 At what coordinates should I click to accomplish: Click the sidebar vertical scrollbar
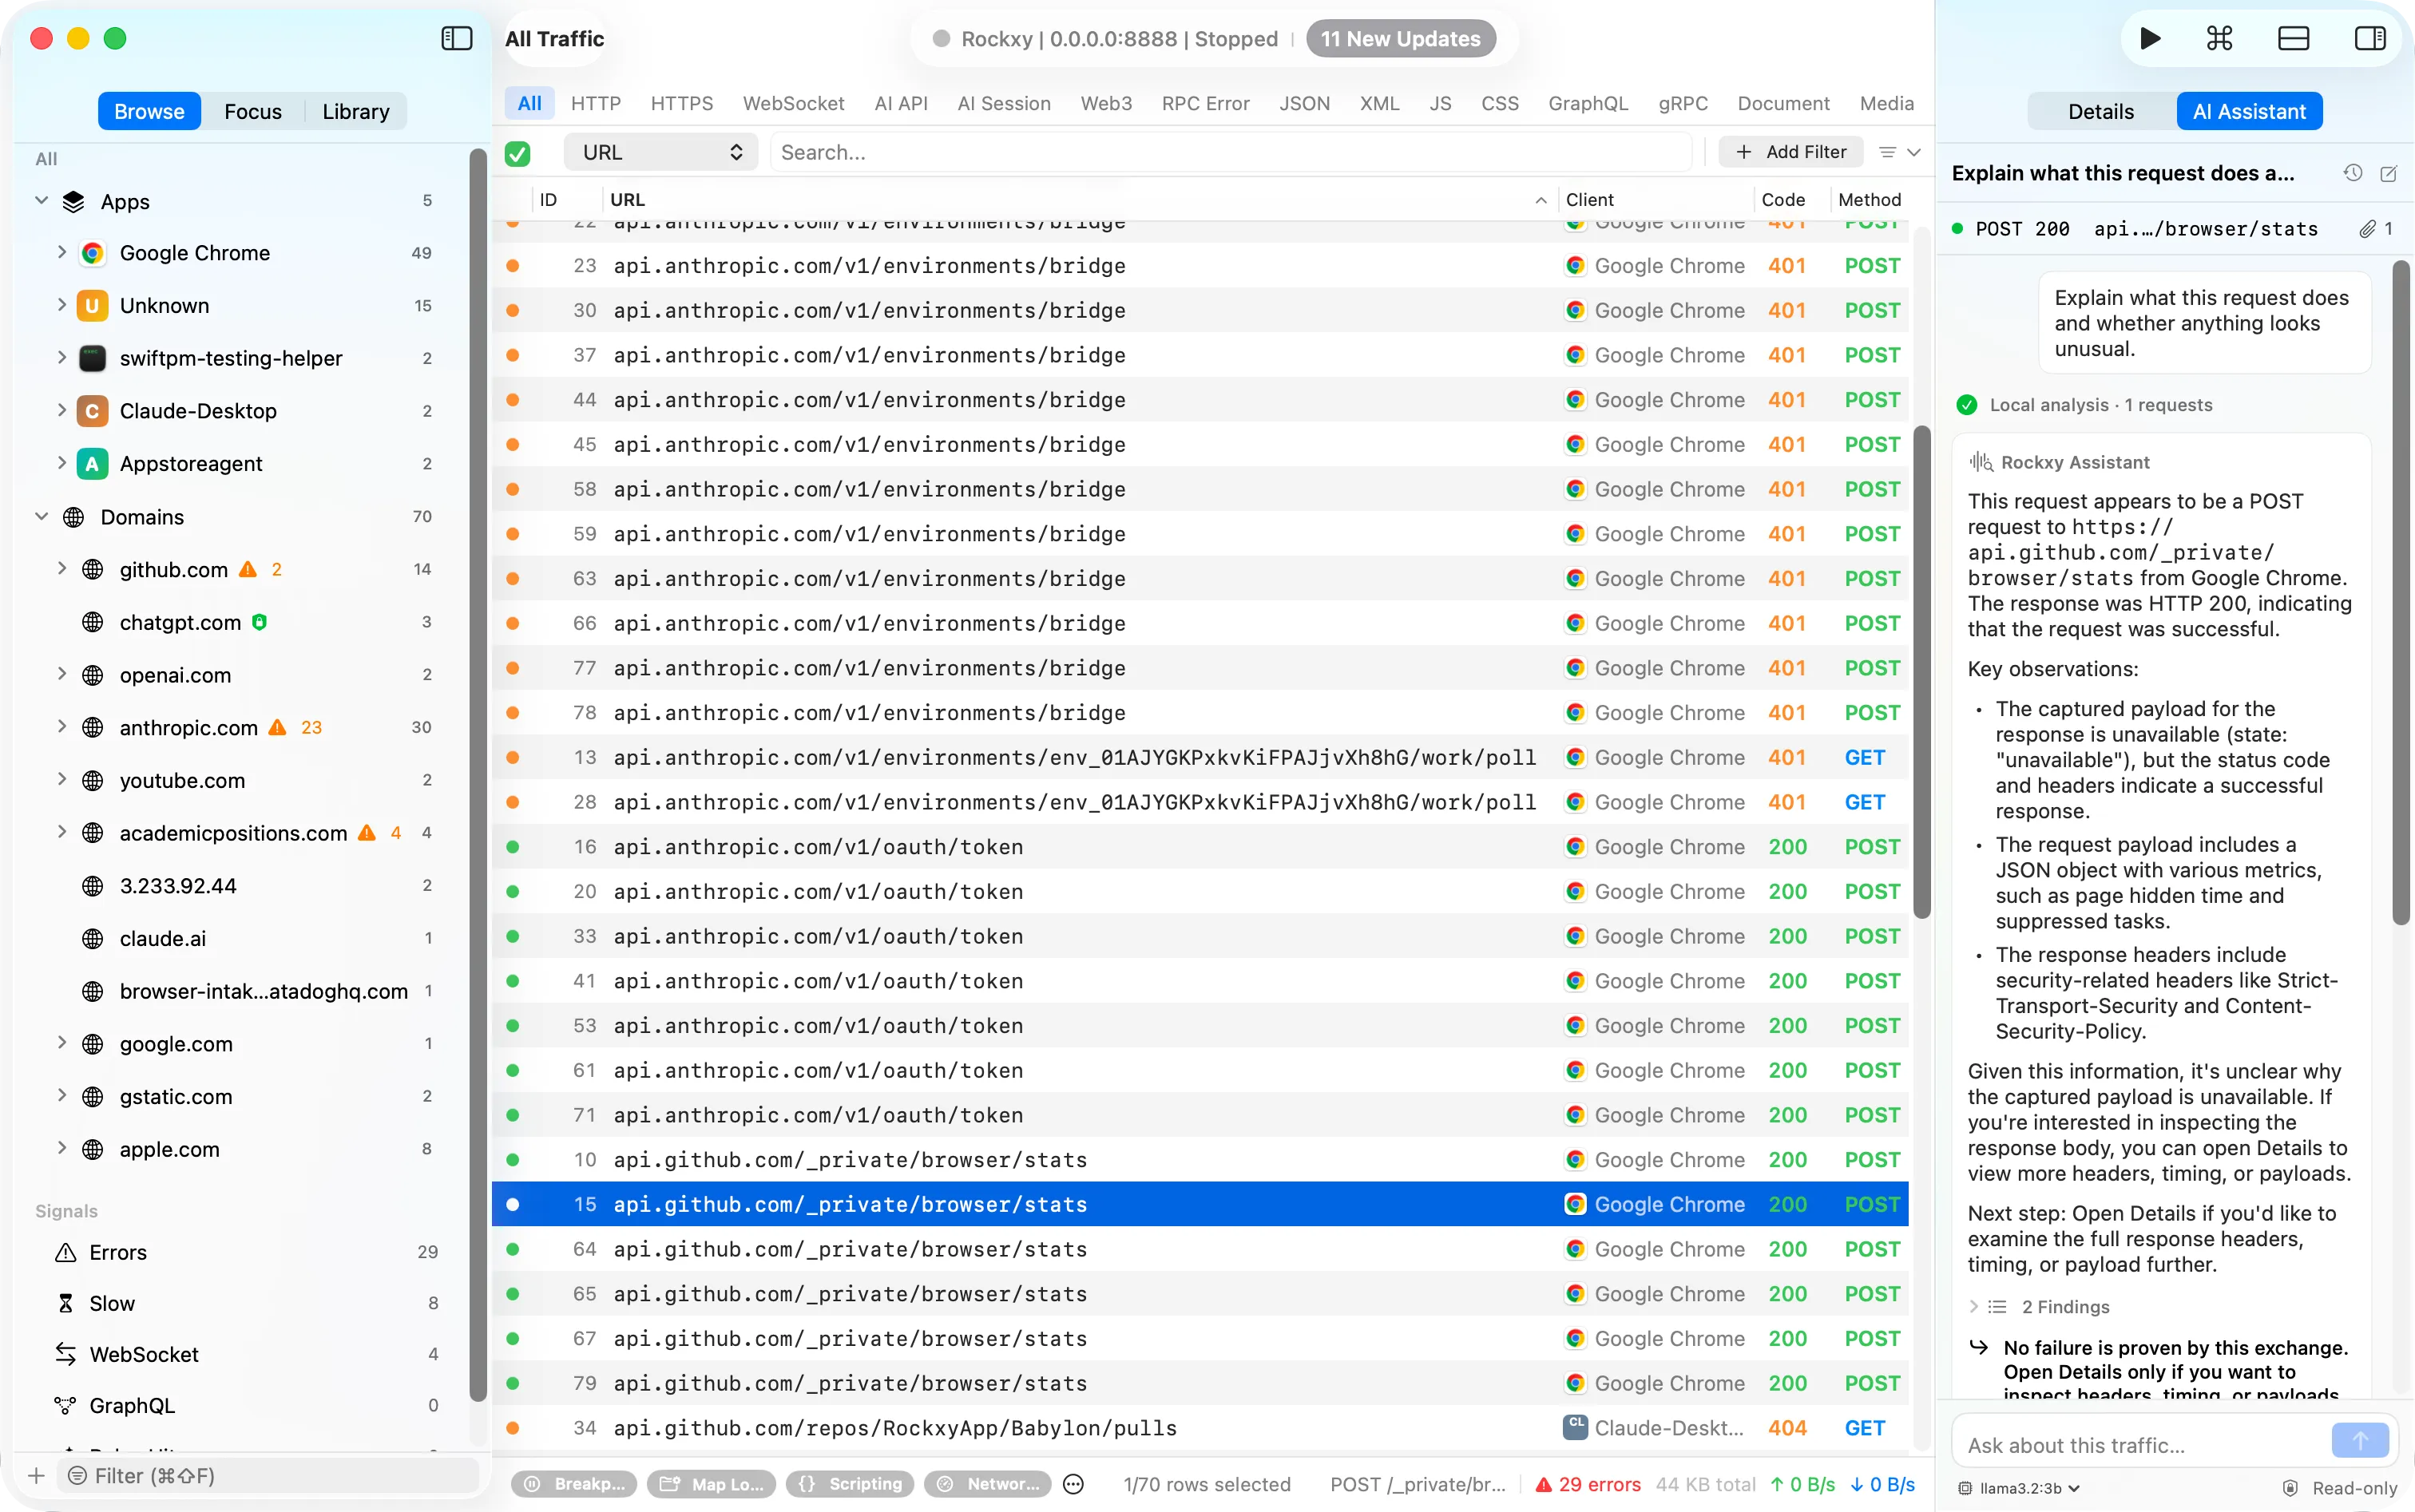coord(478,775)
